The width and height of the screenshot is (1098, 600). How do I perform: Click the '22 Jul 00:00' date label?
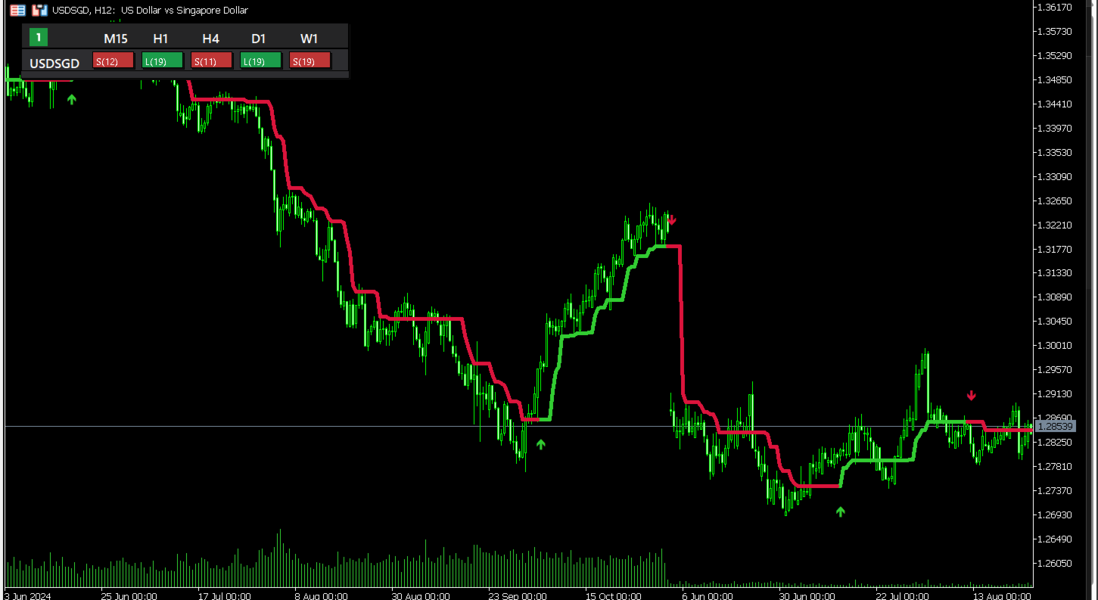[904, 595]
